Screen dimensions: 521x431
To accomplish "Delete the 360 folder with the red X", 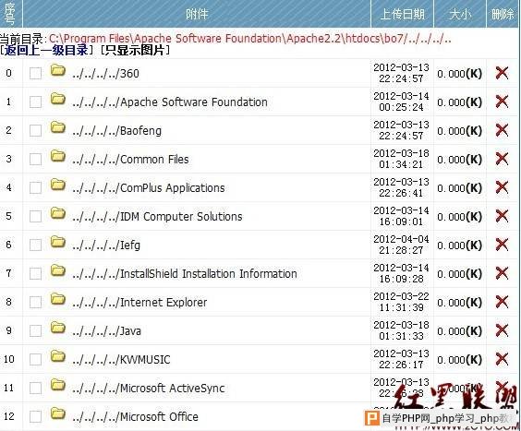I will point(502,73).
